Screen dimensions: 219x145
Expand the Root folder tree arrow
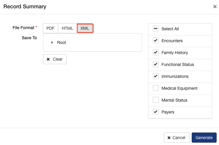52,42
